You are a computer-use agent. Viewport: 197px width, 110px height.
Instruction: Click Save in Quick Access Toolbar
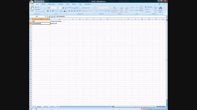click(36, 1)
